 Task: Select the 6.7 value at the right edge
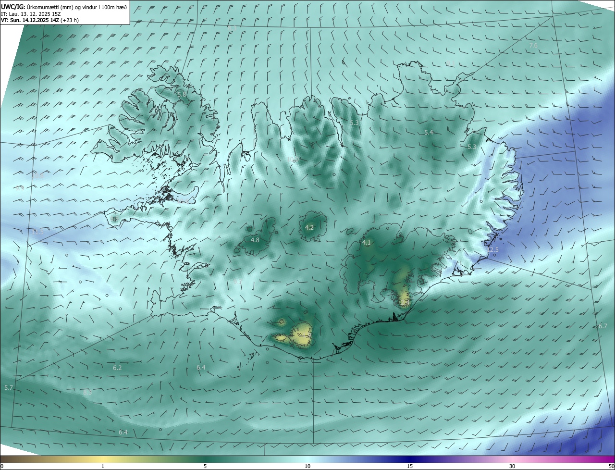[x=603, y=326]
